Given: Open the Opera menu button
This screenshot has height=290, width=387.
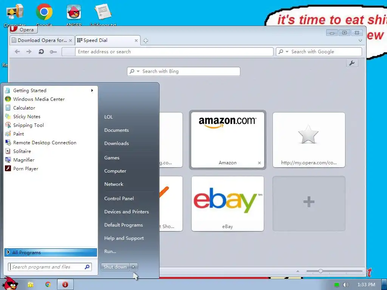Looking at the screenshot, I should [x=24, y=29].
